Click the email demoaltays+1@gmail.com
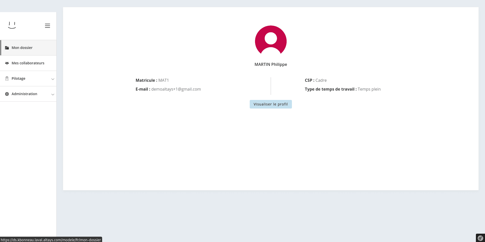 point(176,89)
